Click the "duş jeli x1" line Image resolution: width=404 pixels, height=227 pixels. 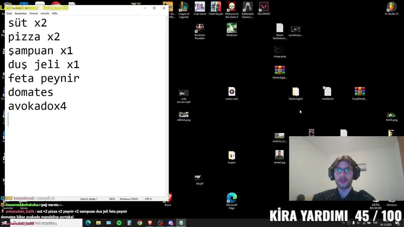coord(44,64)
